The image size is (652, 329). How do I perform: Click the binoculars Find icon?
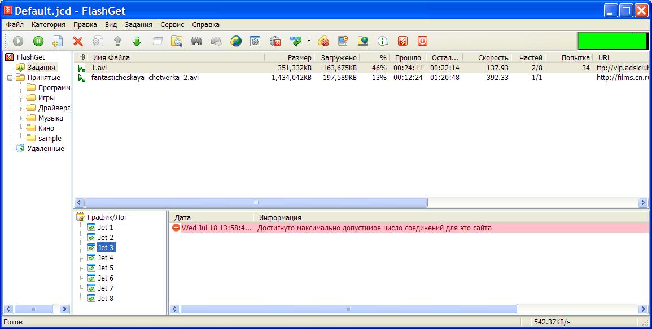196,41
